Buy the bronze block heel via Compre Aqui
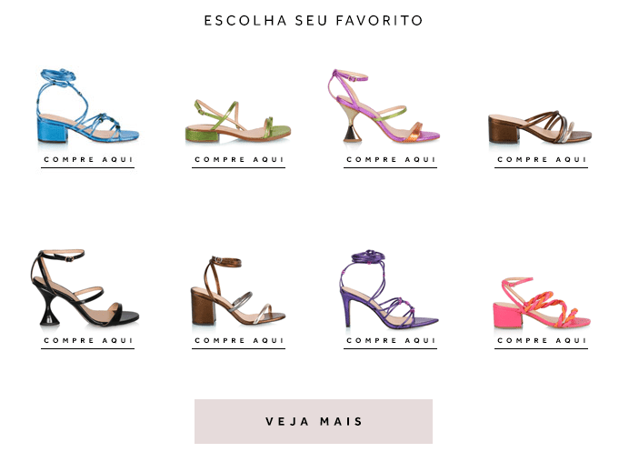The width and height of the screenshot is (619, 452). tap(238, 340)
